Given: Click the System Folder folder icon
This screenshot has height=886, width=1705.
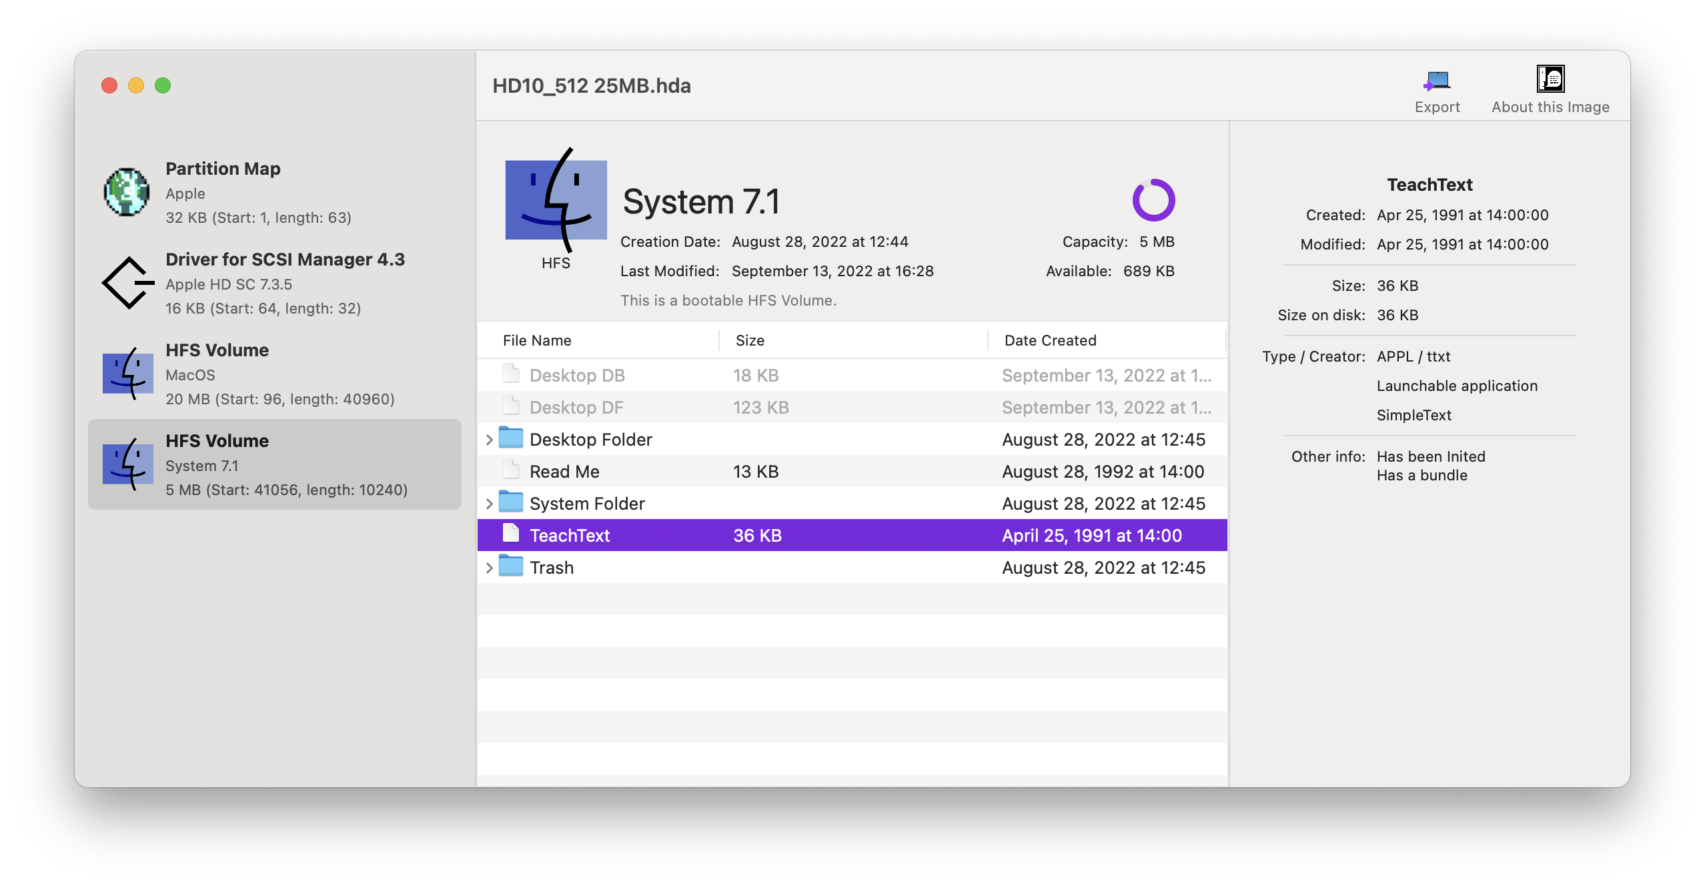Looking at the screenshot, I should point(511,502).
